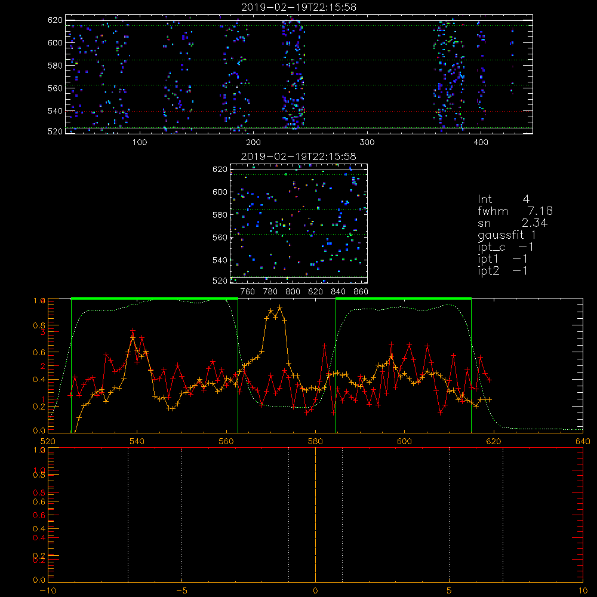The width and height of the screenshot is (597, 597).
Task: Click y-axis label 600 on top plot
Action: [55, 42]
